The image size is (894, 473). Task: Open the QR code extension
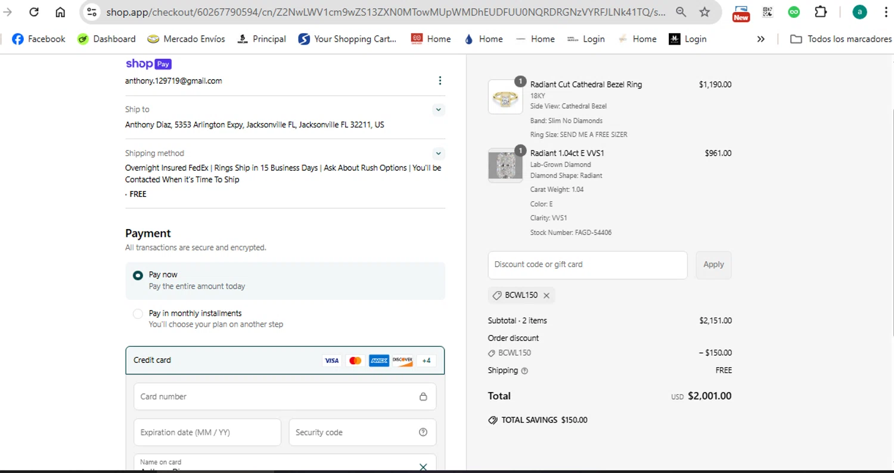pos(768,12)
